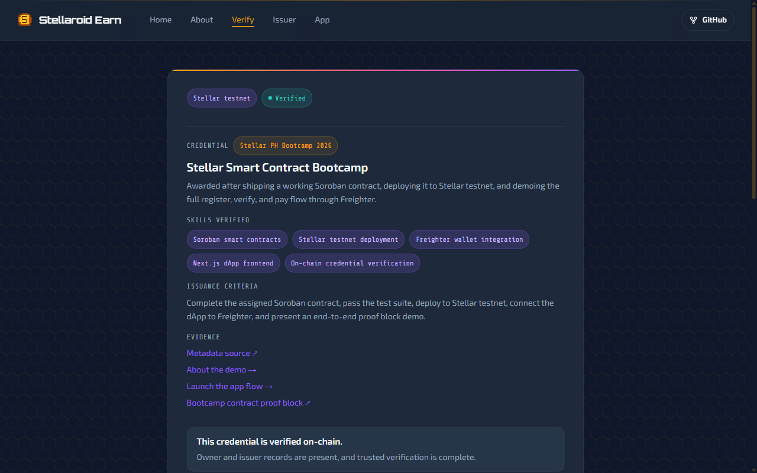Go to the About page
The height and width of the screenshot is (473, 757).
point(202,20)
